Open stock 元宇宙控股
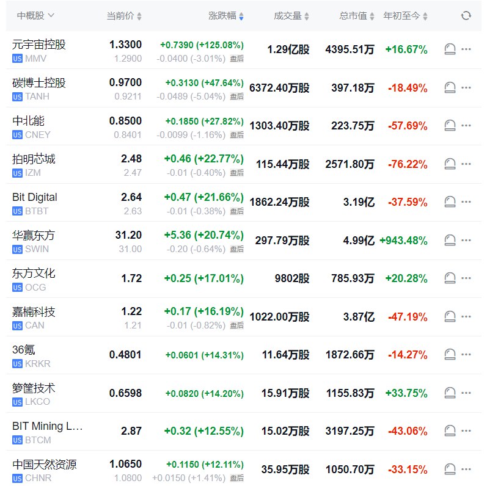The width and height of the screenshot is (487, 486). [39, 45]
